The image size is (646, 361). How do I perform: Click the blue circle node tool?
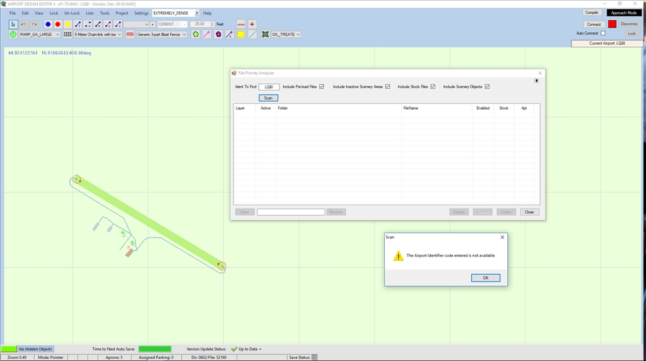(x=48, y=25)
